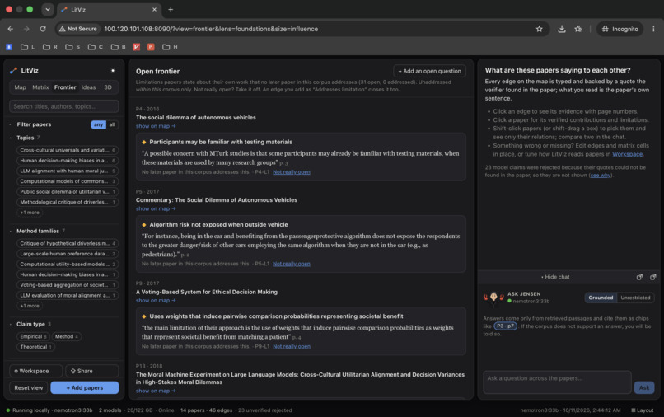Viewport: 664px width, 417px height.
Task: Click the blue first bookmark icon
Action: 9,47
